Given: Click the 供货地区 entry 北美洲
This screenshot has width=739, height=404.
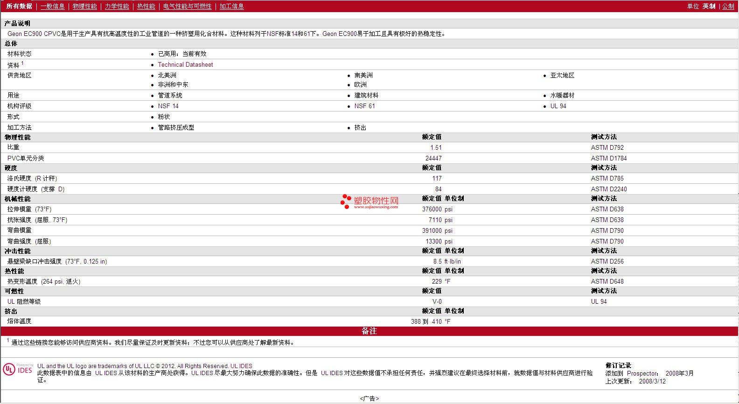Looking at the screenshot, I should (x=167, y=76).
